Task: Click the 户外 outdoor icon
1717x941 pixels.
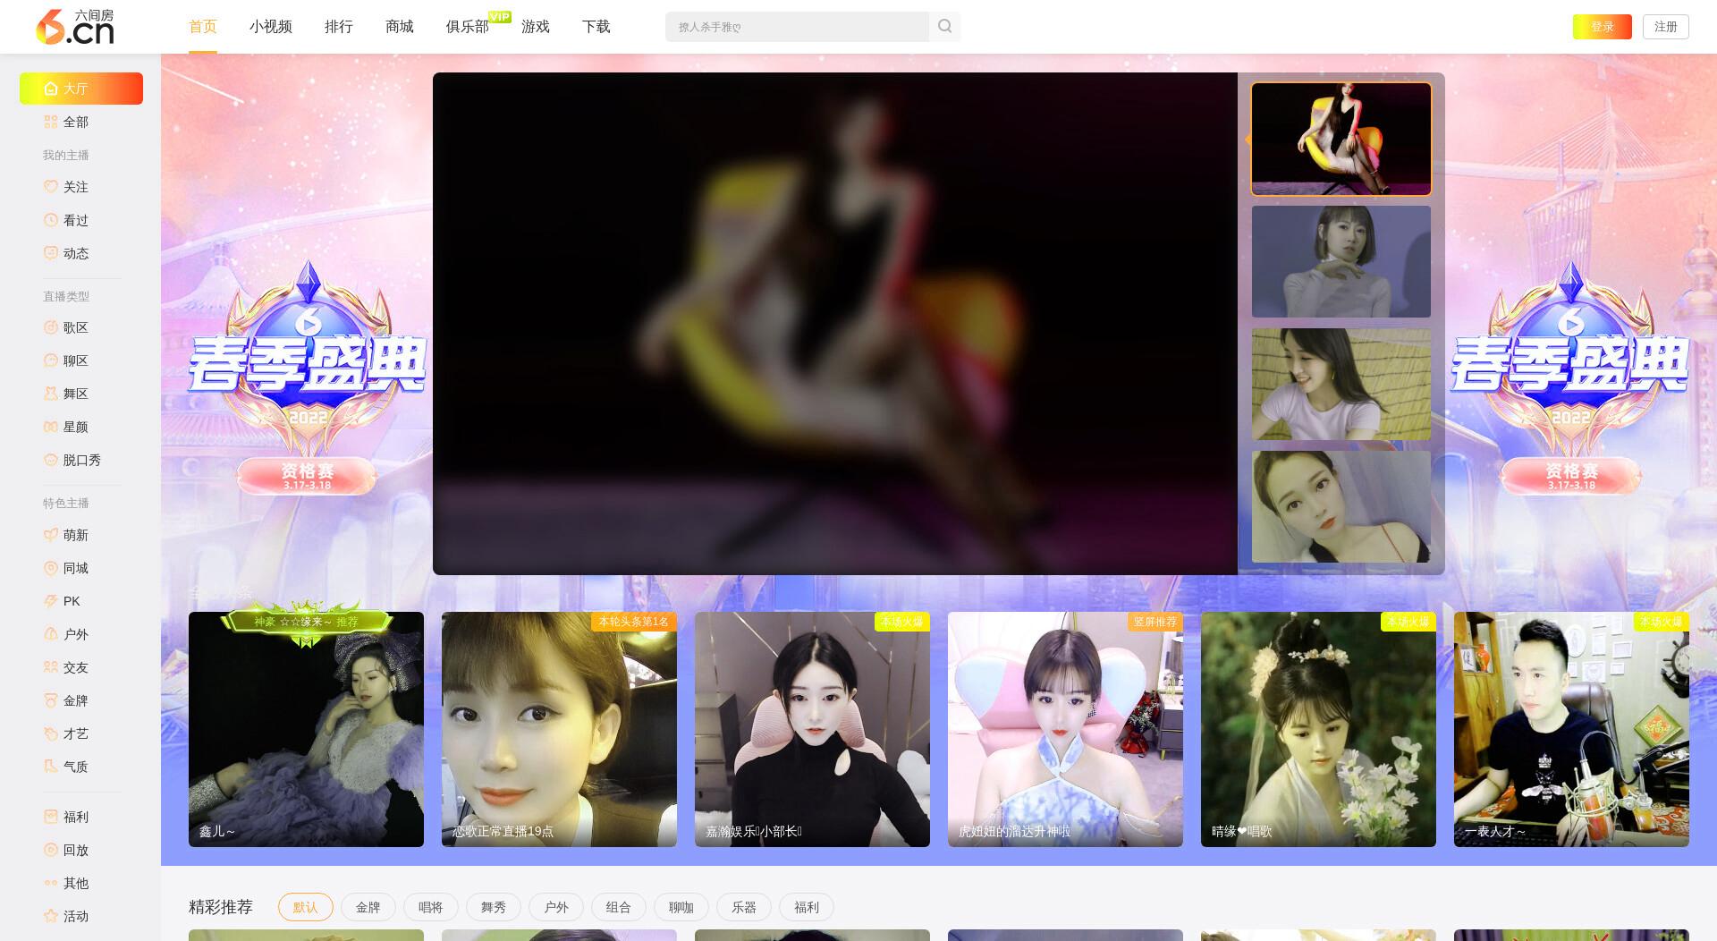Action: pos(51,634)
